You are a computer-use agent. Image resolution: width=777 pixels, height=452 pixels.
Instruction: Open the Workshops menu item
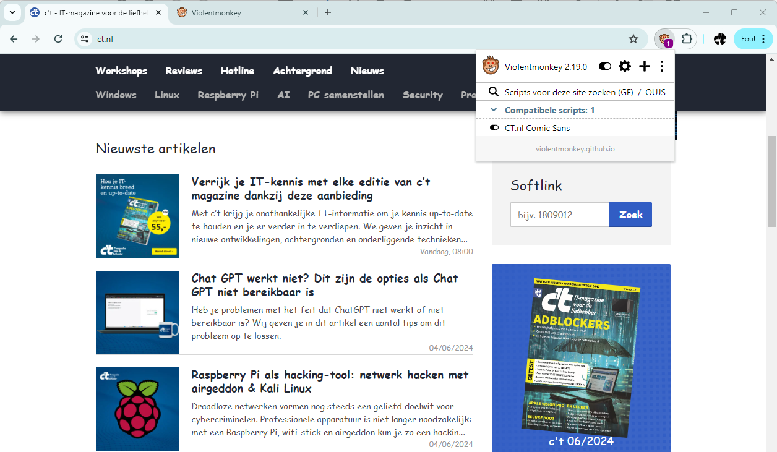(121, 70)
